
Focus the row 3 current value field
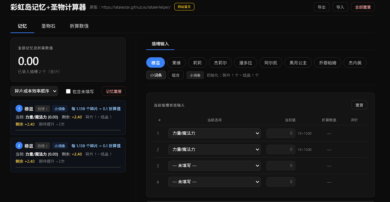tap(281, 166)
